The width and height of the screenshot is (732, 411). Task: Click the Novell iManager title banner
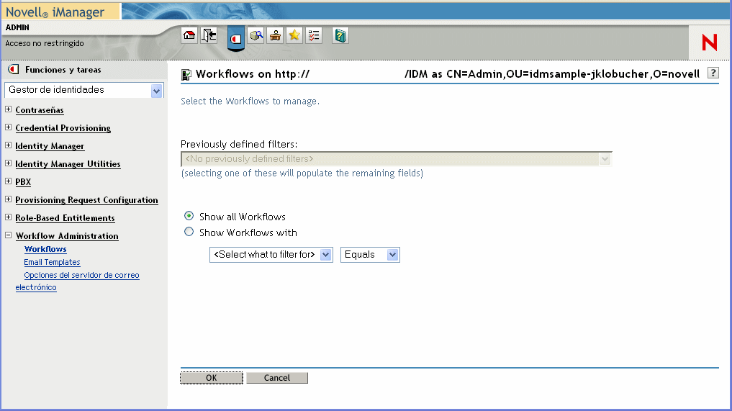(55, 12)
